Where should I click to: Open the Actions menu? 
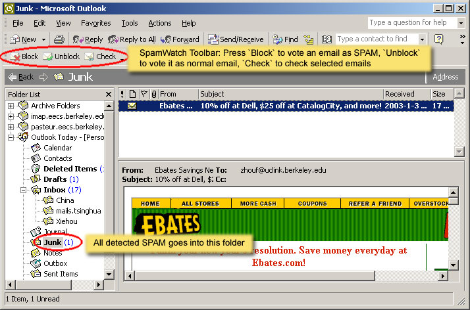[160, 23]
